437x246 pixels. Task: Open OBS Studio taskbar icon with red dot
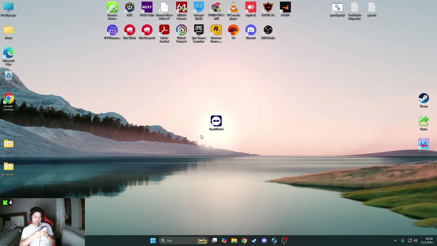click(284, 241)
